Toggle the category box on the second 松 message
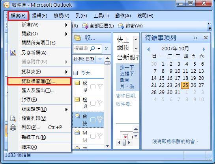 click(x=93, y=103)
